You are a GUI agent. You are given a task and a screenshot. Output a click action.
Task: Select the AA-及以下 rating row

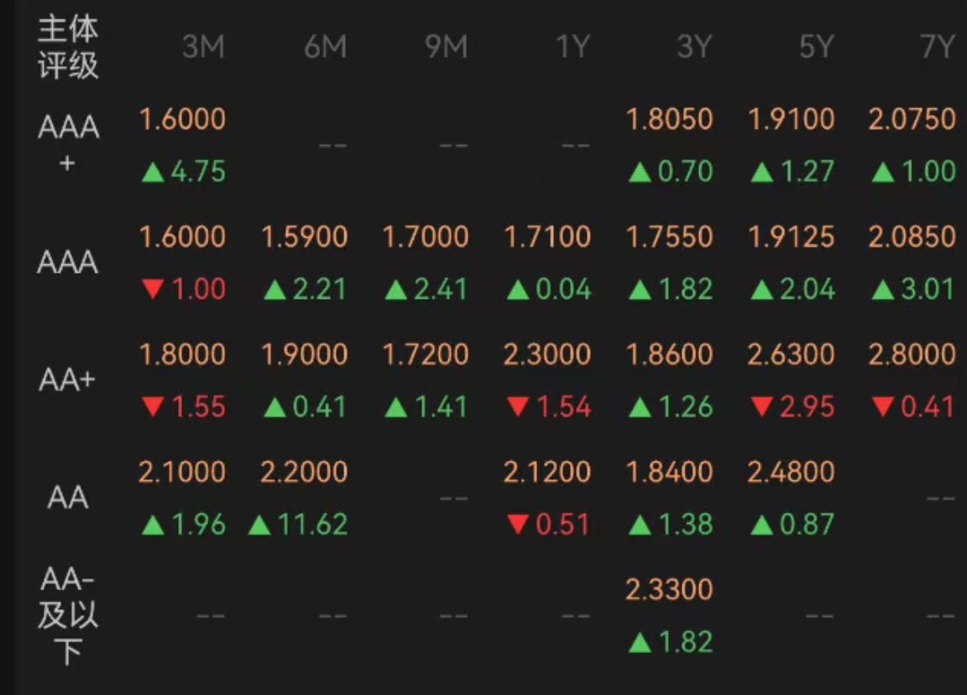[x=68, y=615]
